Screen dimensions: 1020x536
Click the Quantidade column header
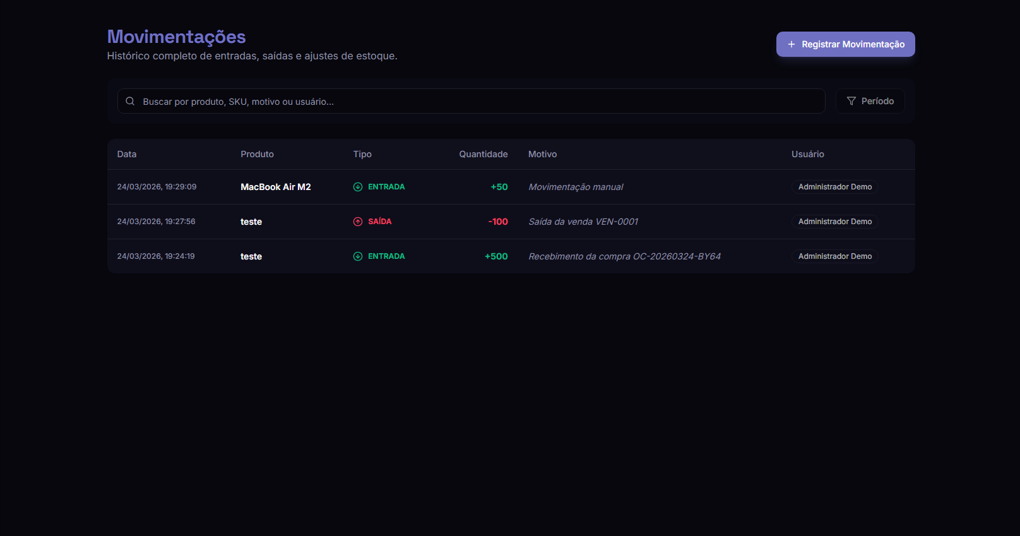pos(483,154)
